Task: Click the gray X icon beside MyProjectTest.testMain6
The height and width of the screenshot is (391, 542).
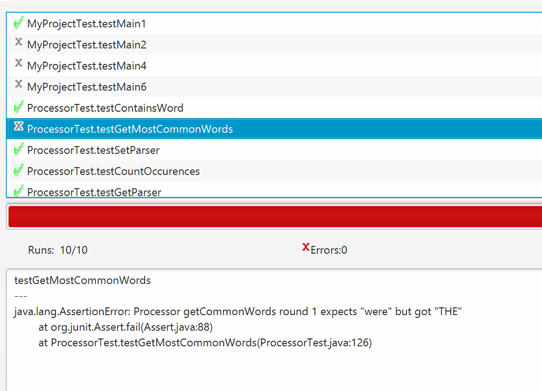Action: click(19, 84)
